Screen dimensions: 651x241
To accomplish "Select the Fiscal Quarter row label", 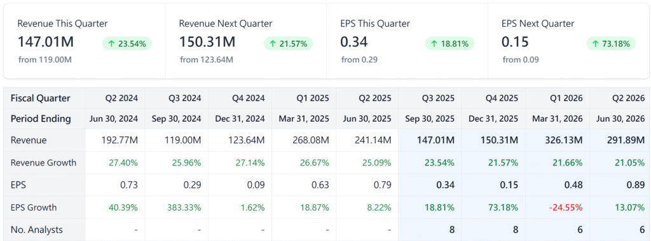I will pyautogui.click(x=40, y=98).
